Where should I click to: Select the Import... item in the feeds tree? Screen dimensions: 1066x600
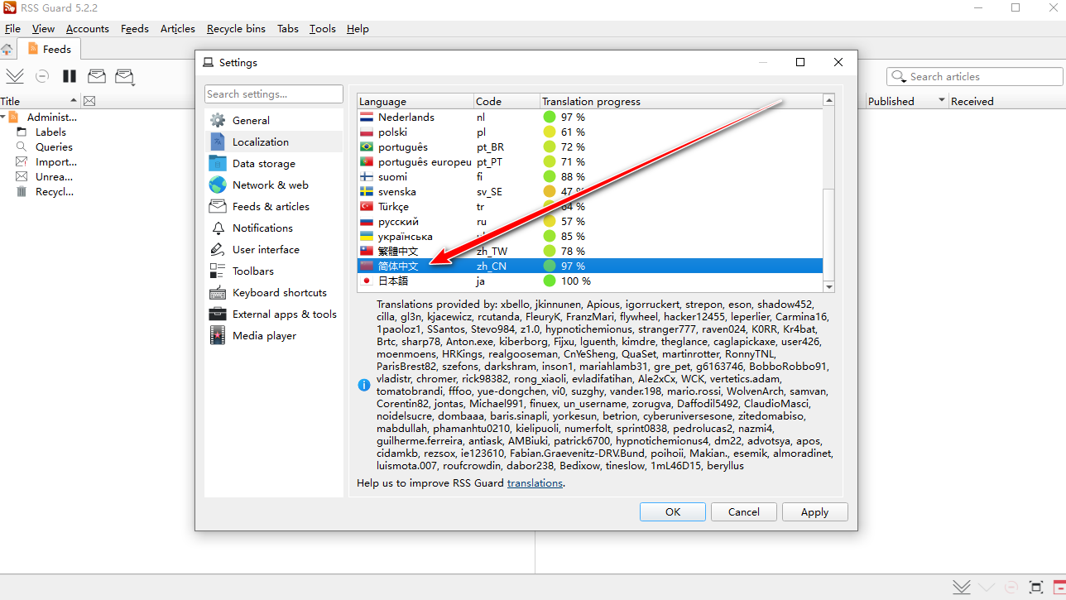[x=55, y=161]
